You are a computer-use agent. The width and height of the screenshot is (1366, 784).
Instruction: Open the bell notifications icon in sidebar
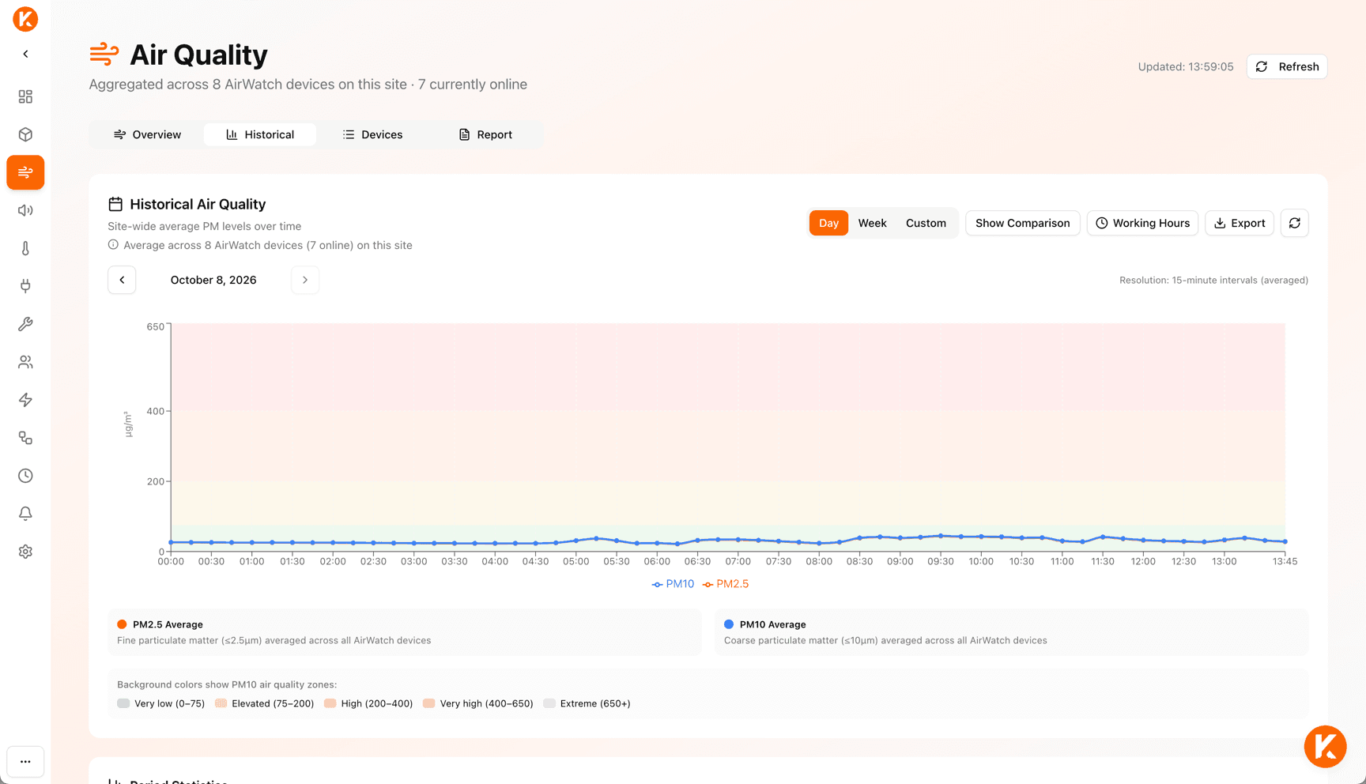point(25,514)
